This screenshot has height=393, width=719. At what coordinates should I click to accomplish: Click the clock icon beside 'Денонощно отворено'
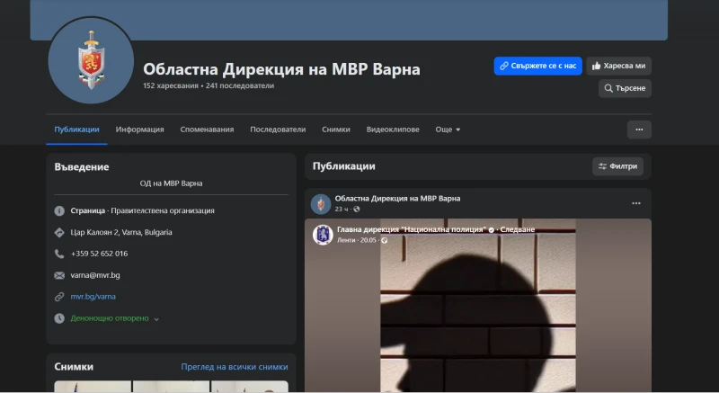point(59,318)
